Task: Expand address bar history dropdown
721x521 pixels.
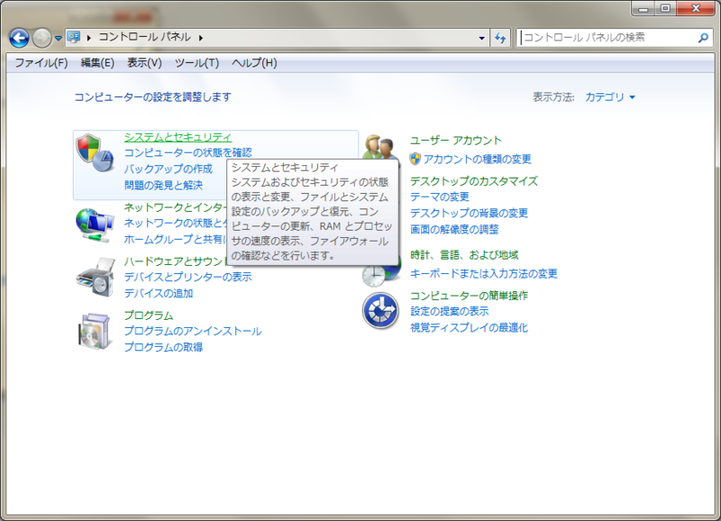Action: (481, 38)
